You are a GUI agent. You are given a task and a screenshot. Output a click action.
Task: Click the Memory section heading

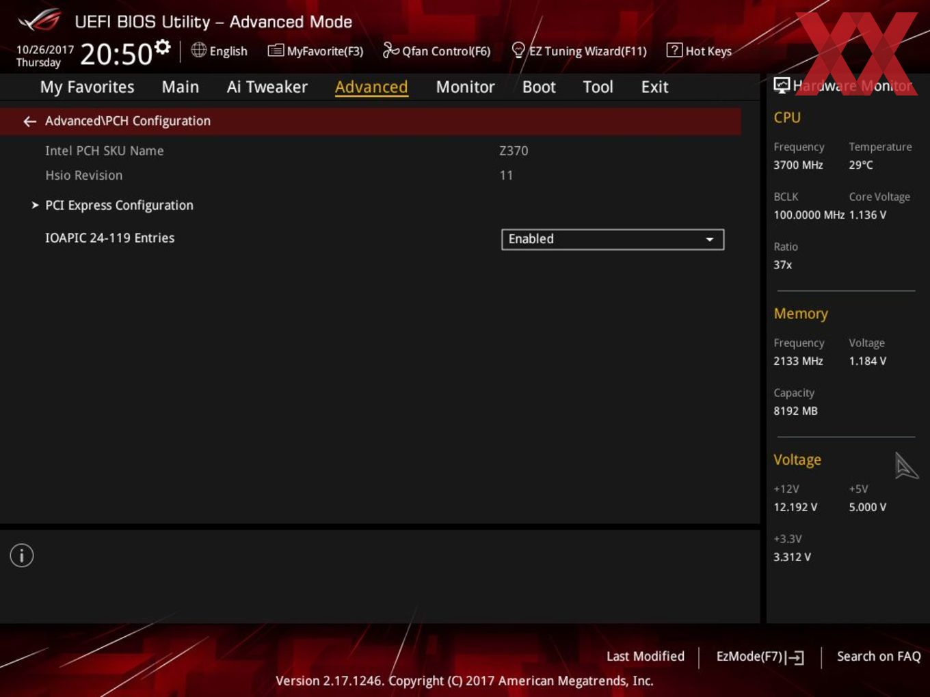click(801, 314)
